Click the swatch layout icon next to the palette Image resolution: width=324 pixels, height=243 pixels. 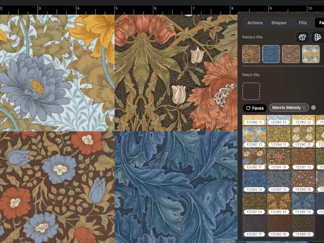click(x=318, y=37)
